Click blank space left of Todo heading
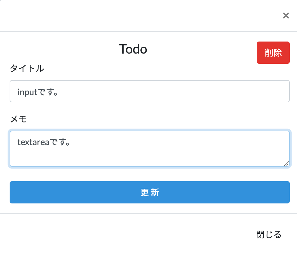Image resolution: width=297 pixels, height=254 pixels. [60, 49]
